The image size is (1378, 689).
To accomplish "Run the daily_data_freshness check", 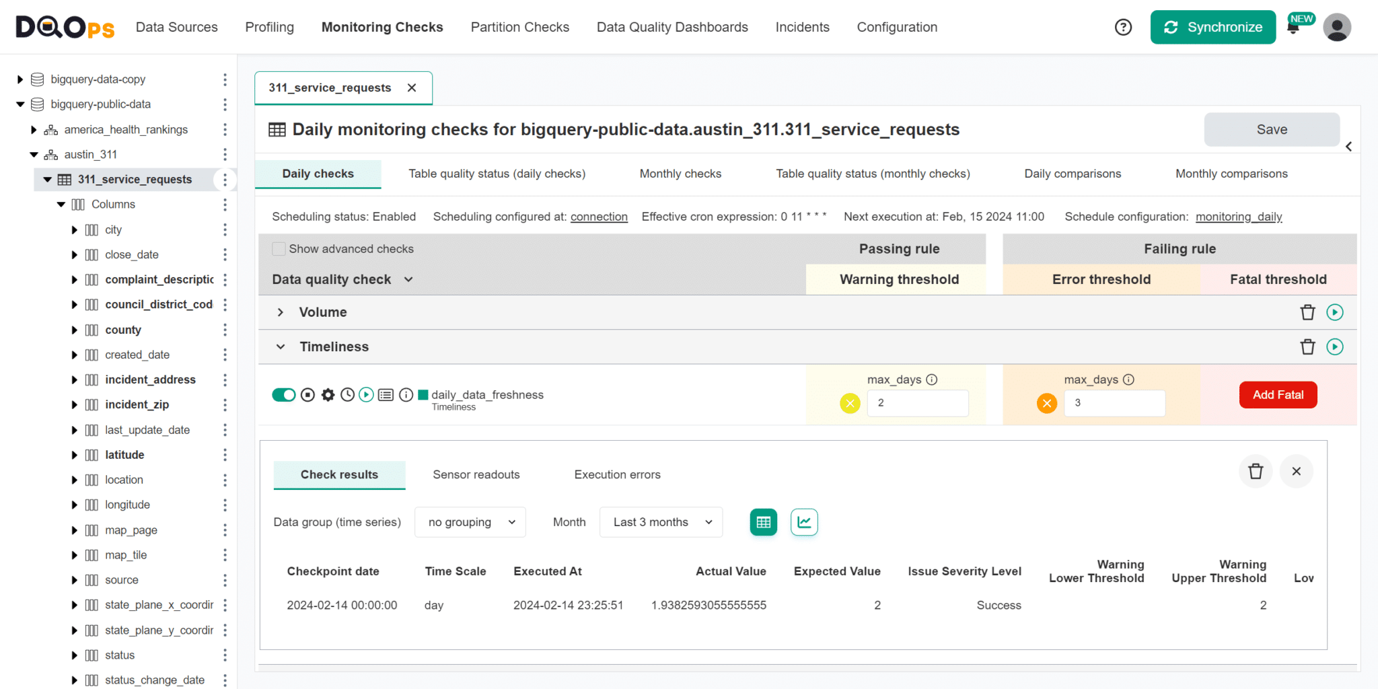I will tap(366, 395).
